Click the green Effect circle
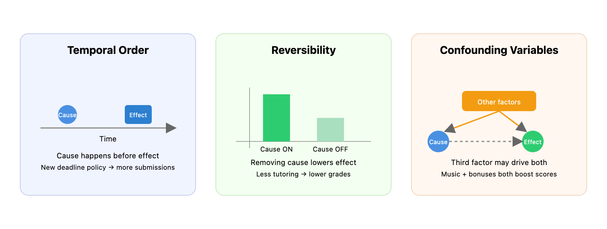The image size is (607, 229). [533, 141]
